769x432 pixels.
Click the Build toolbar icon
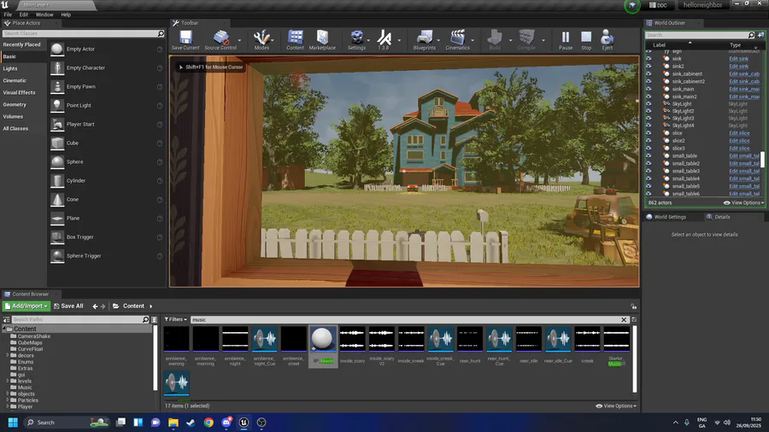(x=495, y=38)
